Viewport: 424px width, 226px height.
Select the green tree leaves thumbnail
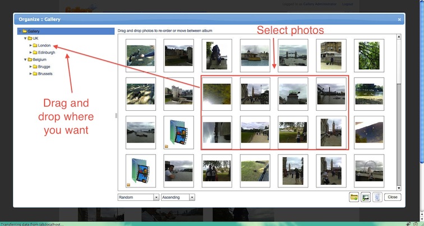[369, 55]
